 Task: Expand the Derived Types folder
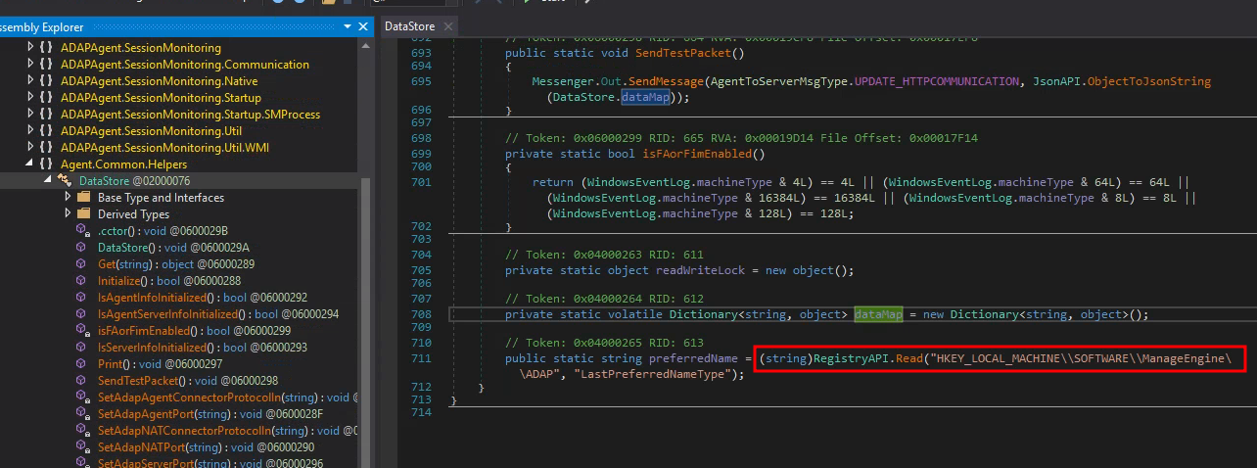(68, 213)
